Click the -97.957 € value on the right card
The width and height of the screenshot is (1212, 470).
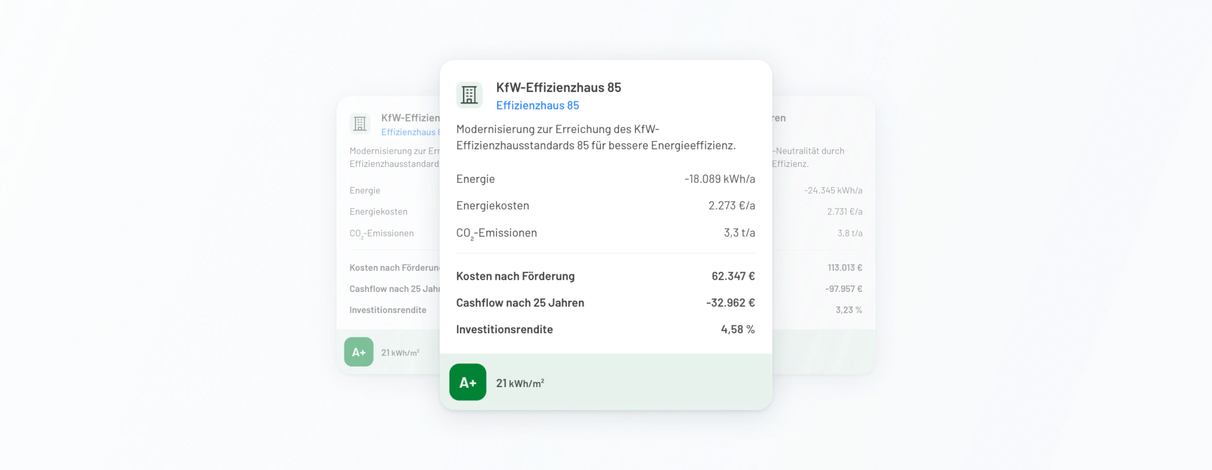click(844, 289)
